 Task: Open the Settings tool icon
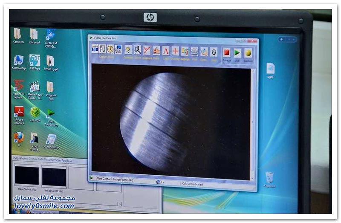(x=185, y=52)
